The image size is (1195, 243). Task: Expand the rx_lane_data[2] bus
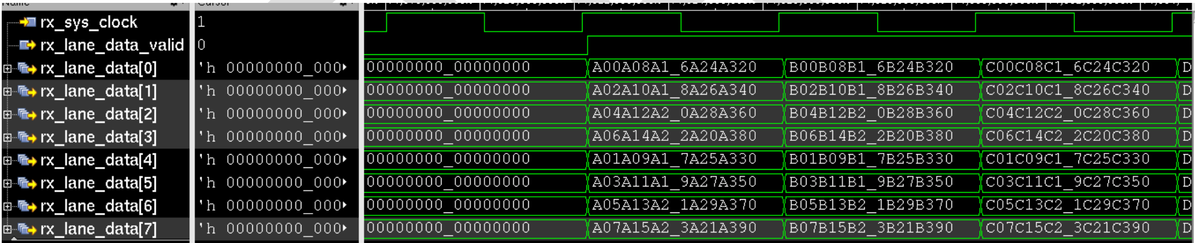7,115
